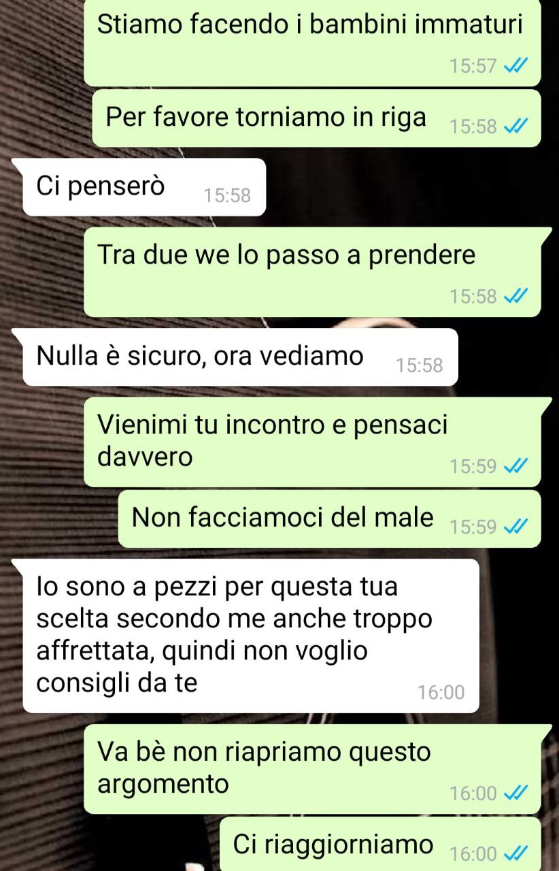Tap the dark chat wallpaper right of 'Ci penserò'
The width and height of the screenshot is (559, 871).
pyautogui.click(x=408, y=187)
